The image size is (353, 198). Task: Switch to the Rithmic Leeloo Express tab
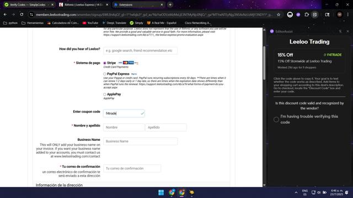point(83,5)
